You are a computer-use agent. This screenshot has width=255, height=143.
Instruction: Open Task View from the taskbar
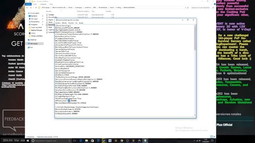click(75, 141)
